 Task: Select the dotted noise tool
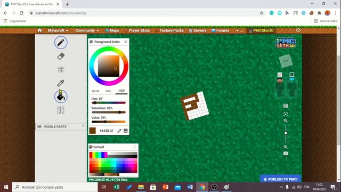click(61, 70)
